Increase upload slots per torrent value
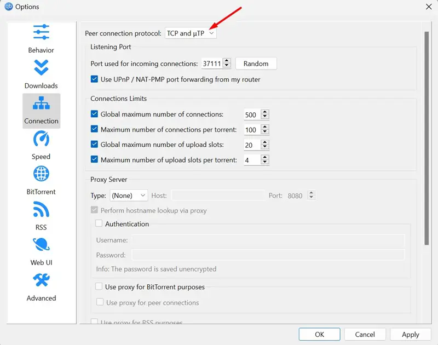Viewport: 438px width, 345px height. 265,157
